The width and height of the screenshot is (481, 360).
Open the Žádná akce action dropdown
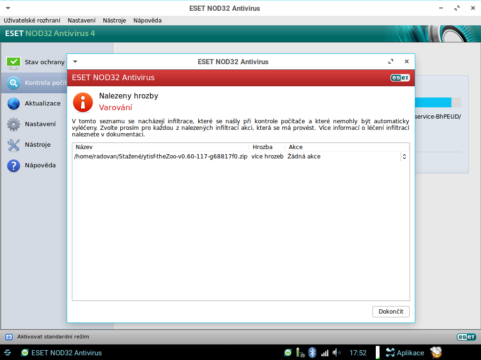click(x=347, y=157)
